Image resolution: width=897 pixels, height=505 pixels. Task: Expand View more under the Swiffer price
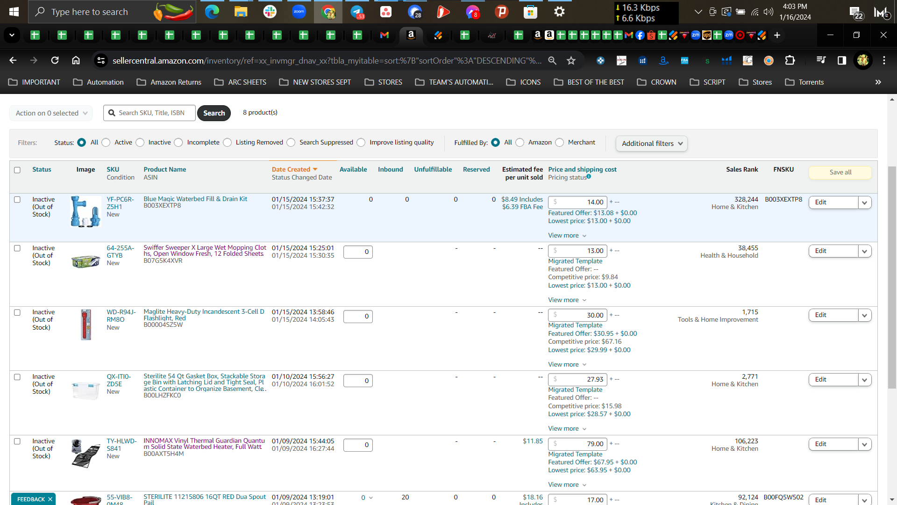click(x=567, y=300)
